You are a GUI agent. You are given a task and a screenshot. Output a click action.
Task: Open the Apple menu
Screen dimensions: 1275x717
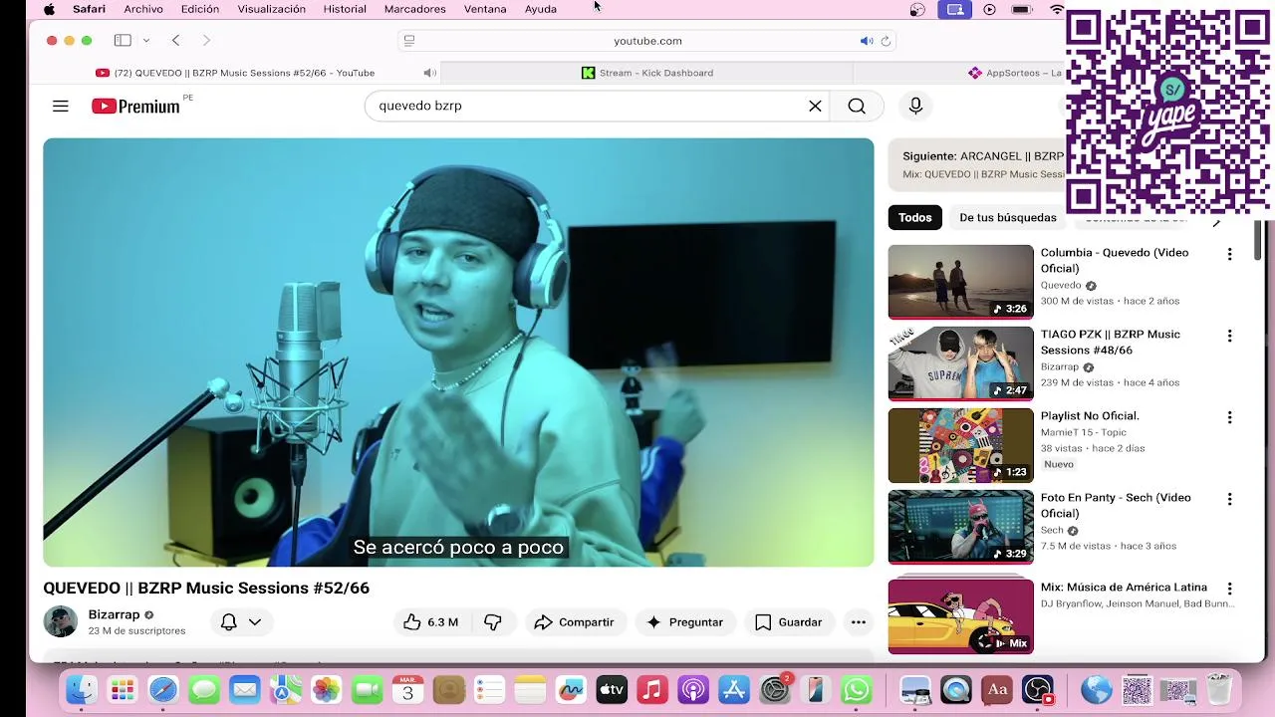[x=49, y=9]
